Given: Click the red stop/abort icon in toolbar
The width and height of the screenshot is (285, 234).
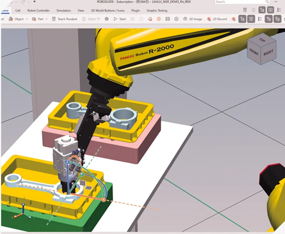Looking at the screenshot, I should tap(159, 19).
